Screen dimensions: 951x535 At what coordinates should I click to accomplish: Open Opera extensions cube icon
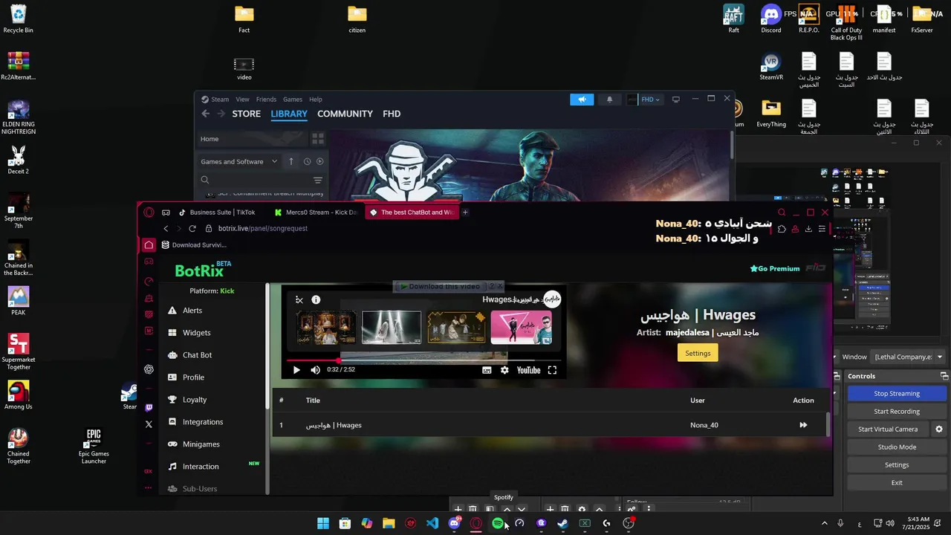click(x=782, y=229)
